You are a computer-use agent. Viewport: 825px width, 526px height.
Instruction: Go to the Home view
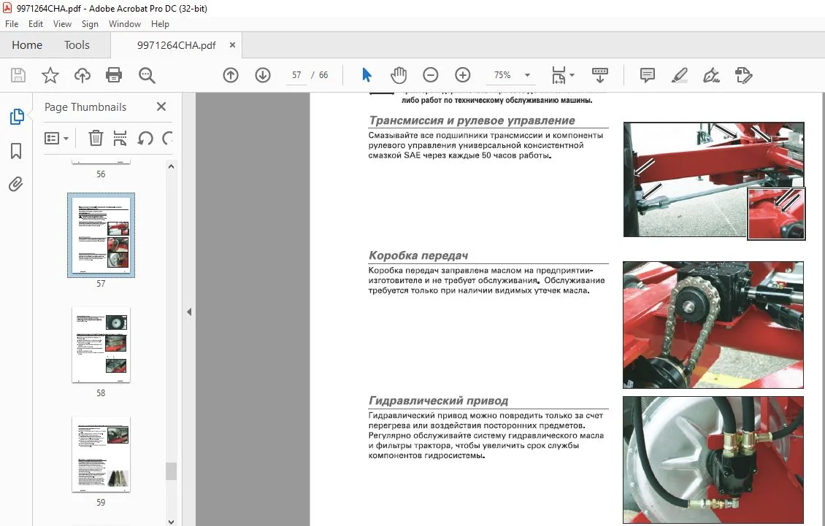[27, 45]
